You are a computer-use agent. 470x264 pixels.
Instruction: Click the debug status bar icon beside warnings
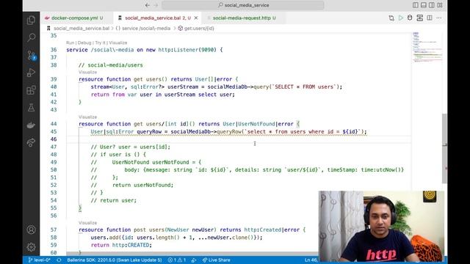[194, 260]
